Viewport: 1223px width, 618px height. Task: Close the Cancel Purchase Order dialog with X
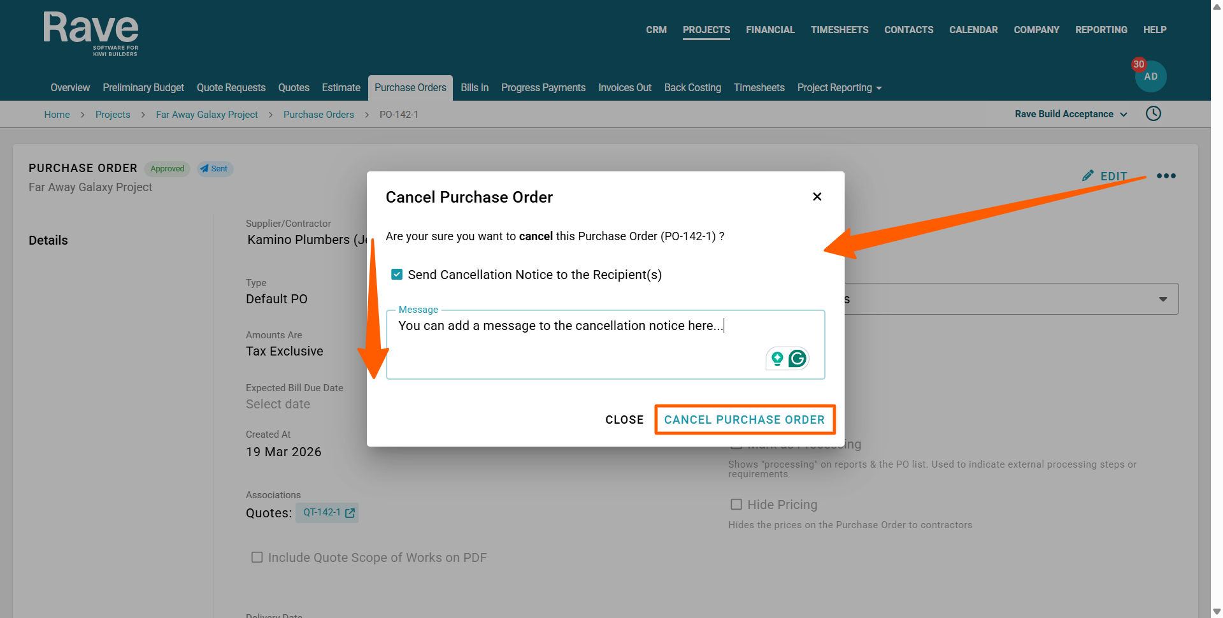point(817,197)
